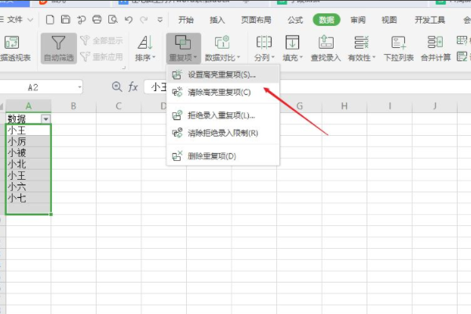
Task: Select column I header
Action: pyautogui.click(x=389, y=106)
